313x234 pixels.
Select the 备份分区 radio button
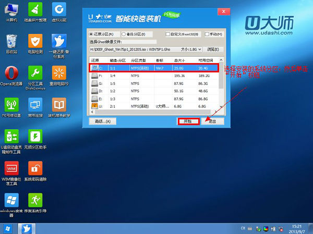click(124, 35)
